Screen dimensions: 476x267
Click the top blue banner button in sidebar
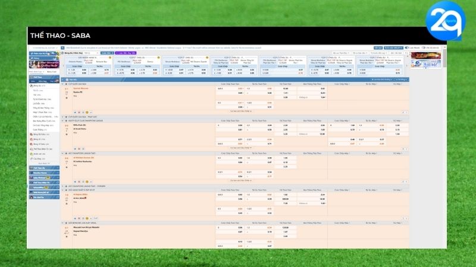click(x=44, y=53)
